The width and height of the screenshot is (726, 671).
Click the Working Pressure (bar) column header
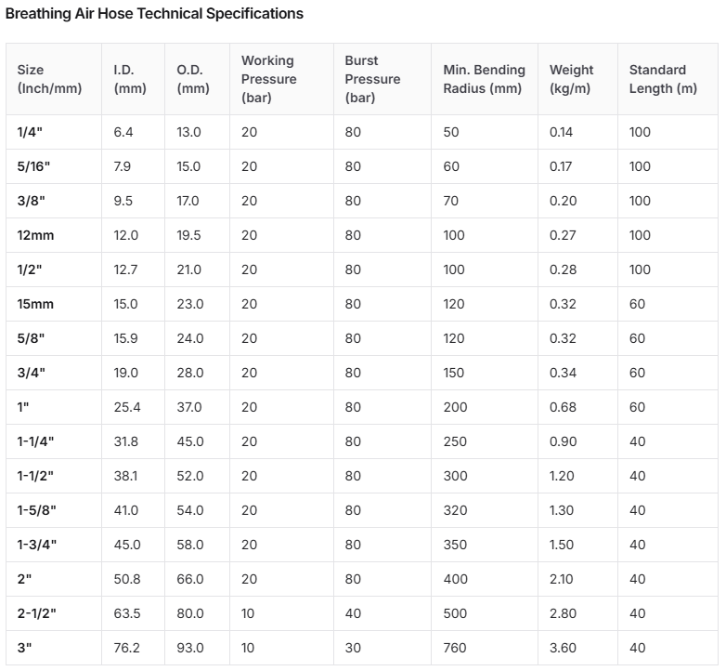(x=281, y=79)
